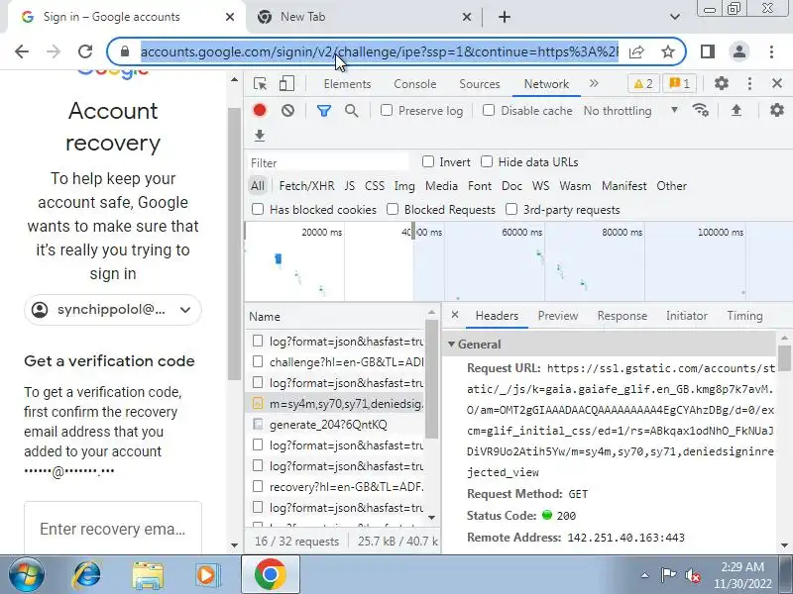Toggle the device toolbar icon
The height and width of the screenshot is (594, 793).
pos(286,84)
